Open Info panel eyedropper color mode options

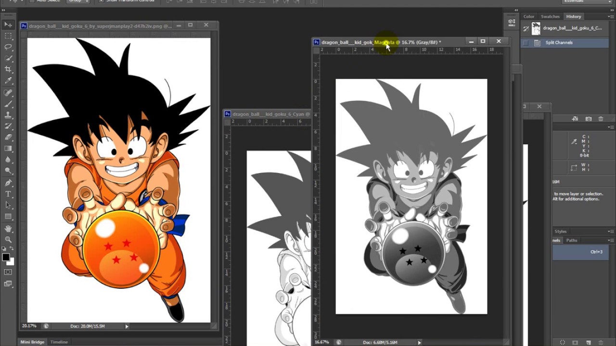tap(574, 142)
